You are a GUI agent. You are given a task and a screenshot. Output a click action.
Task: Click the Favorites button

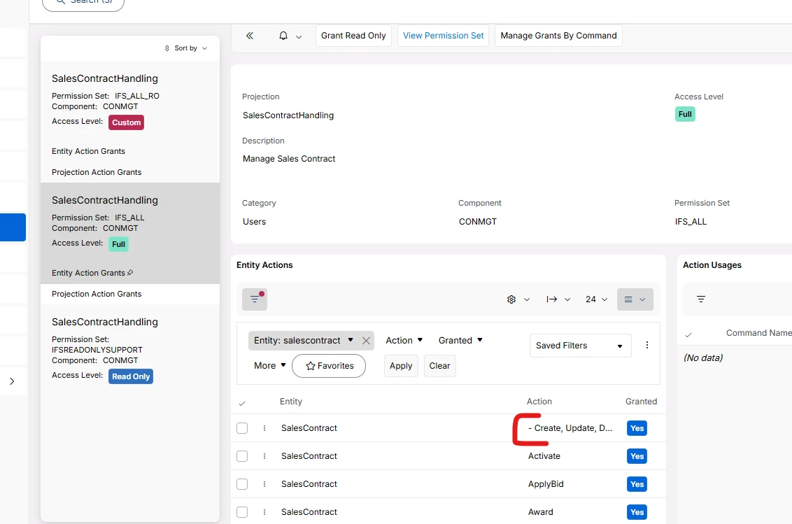[x=329, y=366]
